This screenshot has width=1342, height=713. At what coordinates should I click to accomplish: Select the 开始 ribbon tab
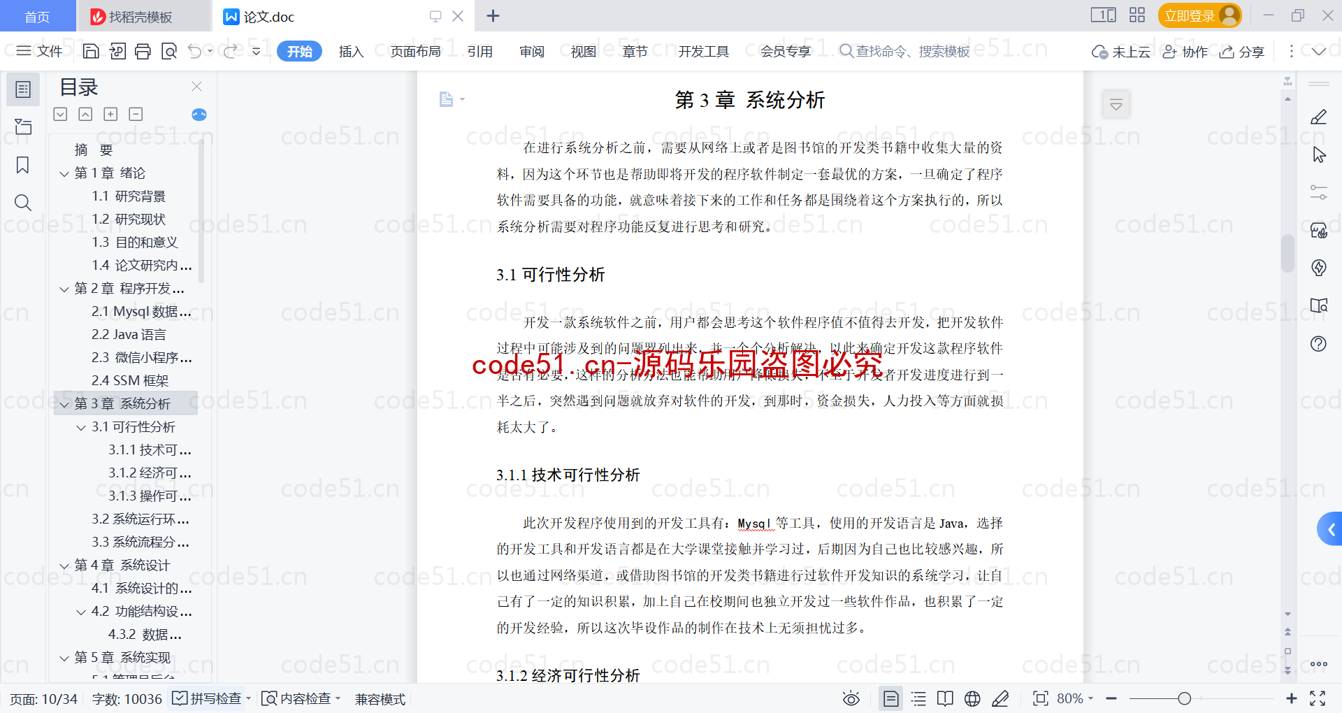point(299,51)
